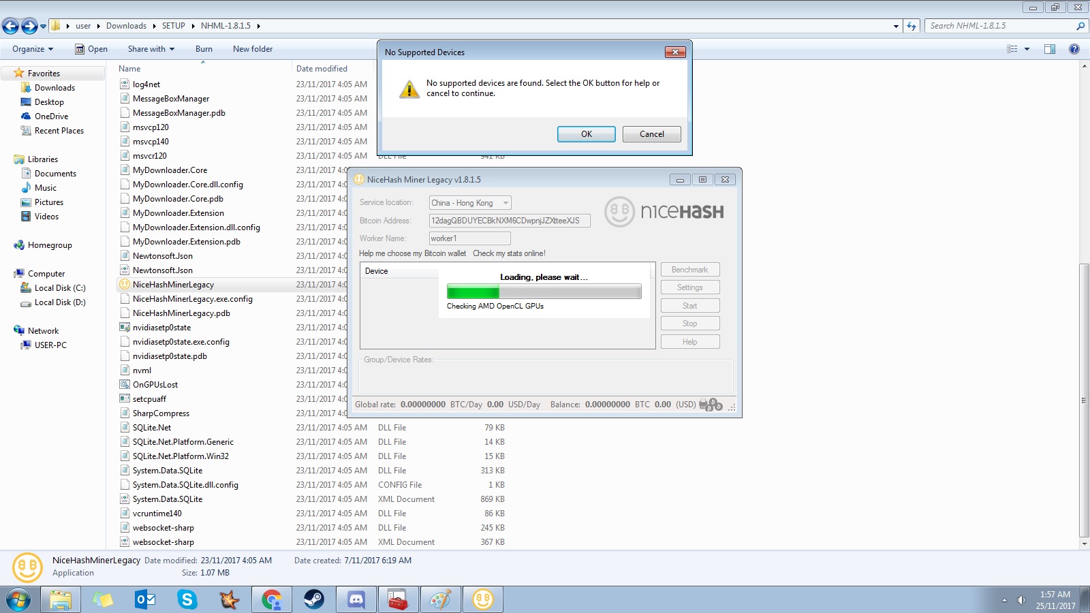Open Google Chrome from the taskbar

[272, 600]
